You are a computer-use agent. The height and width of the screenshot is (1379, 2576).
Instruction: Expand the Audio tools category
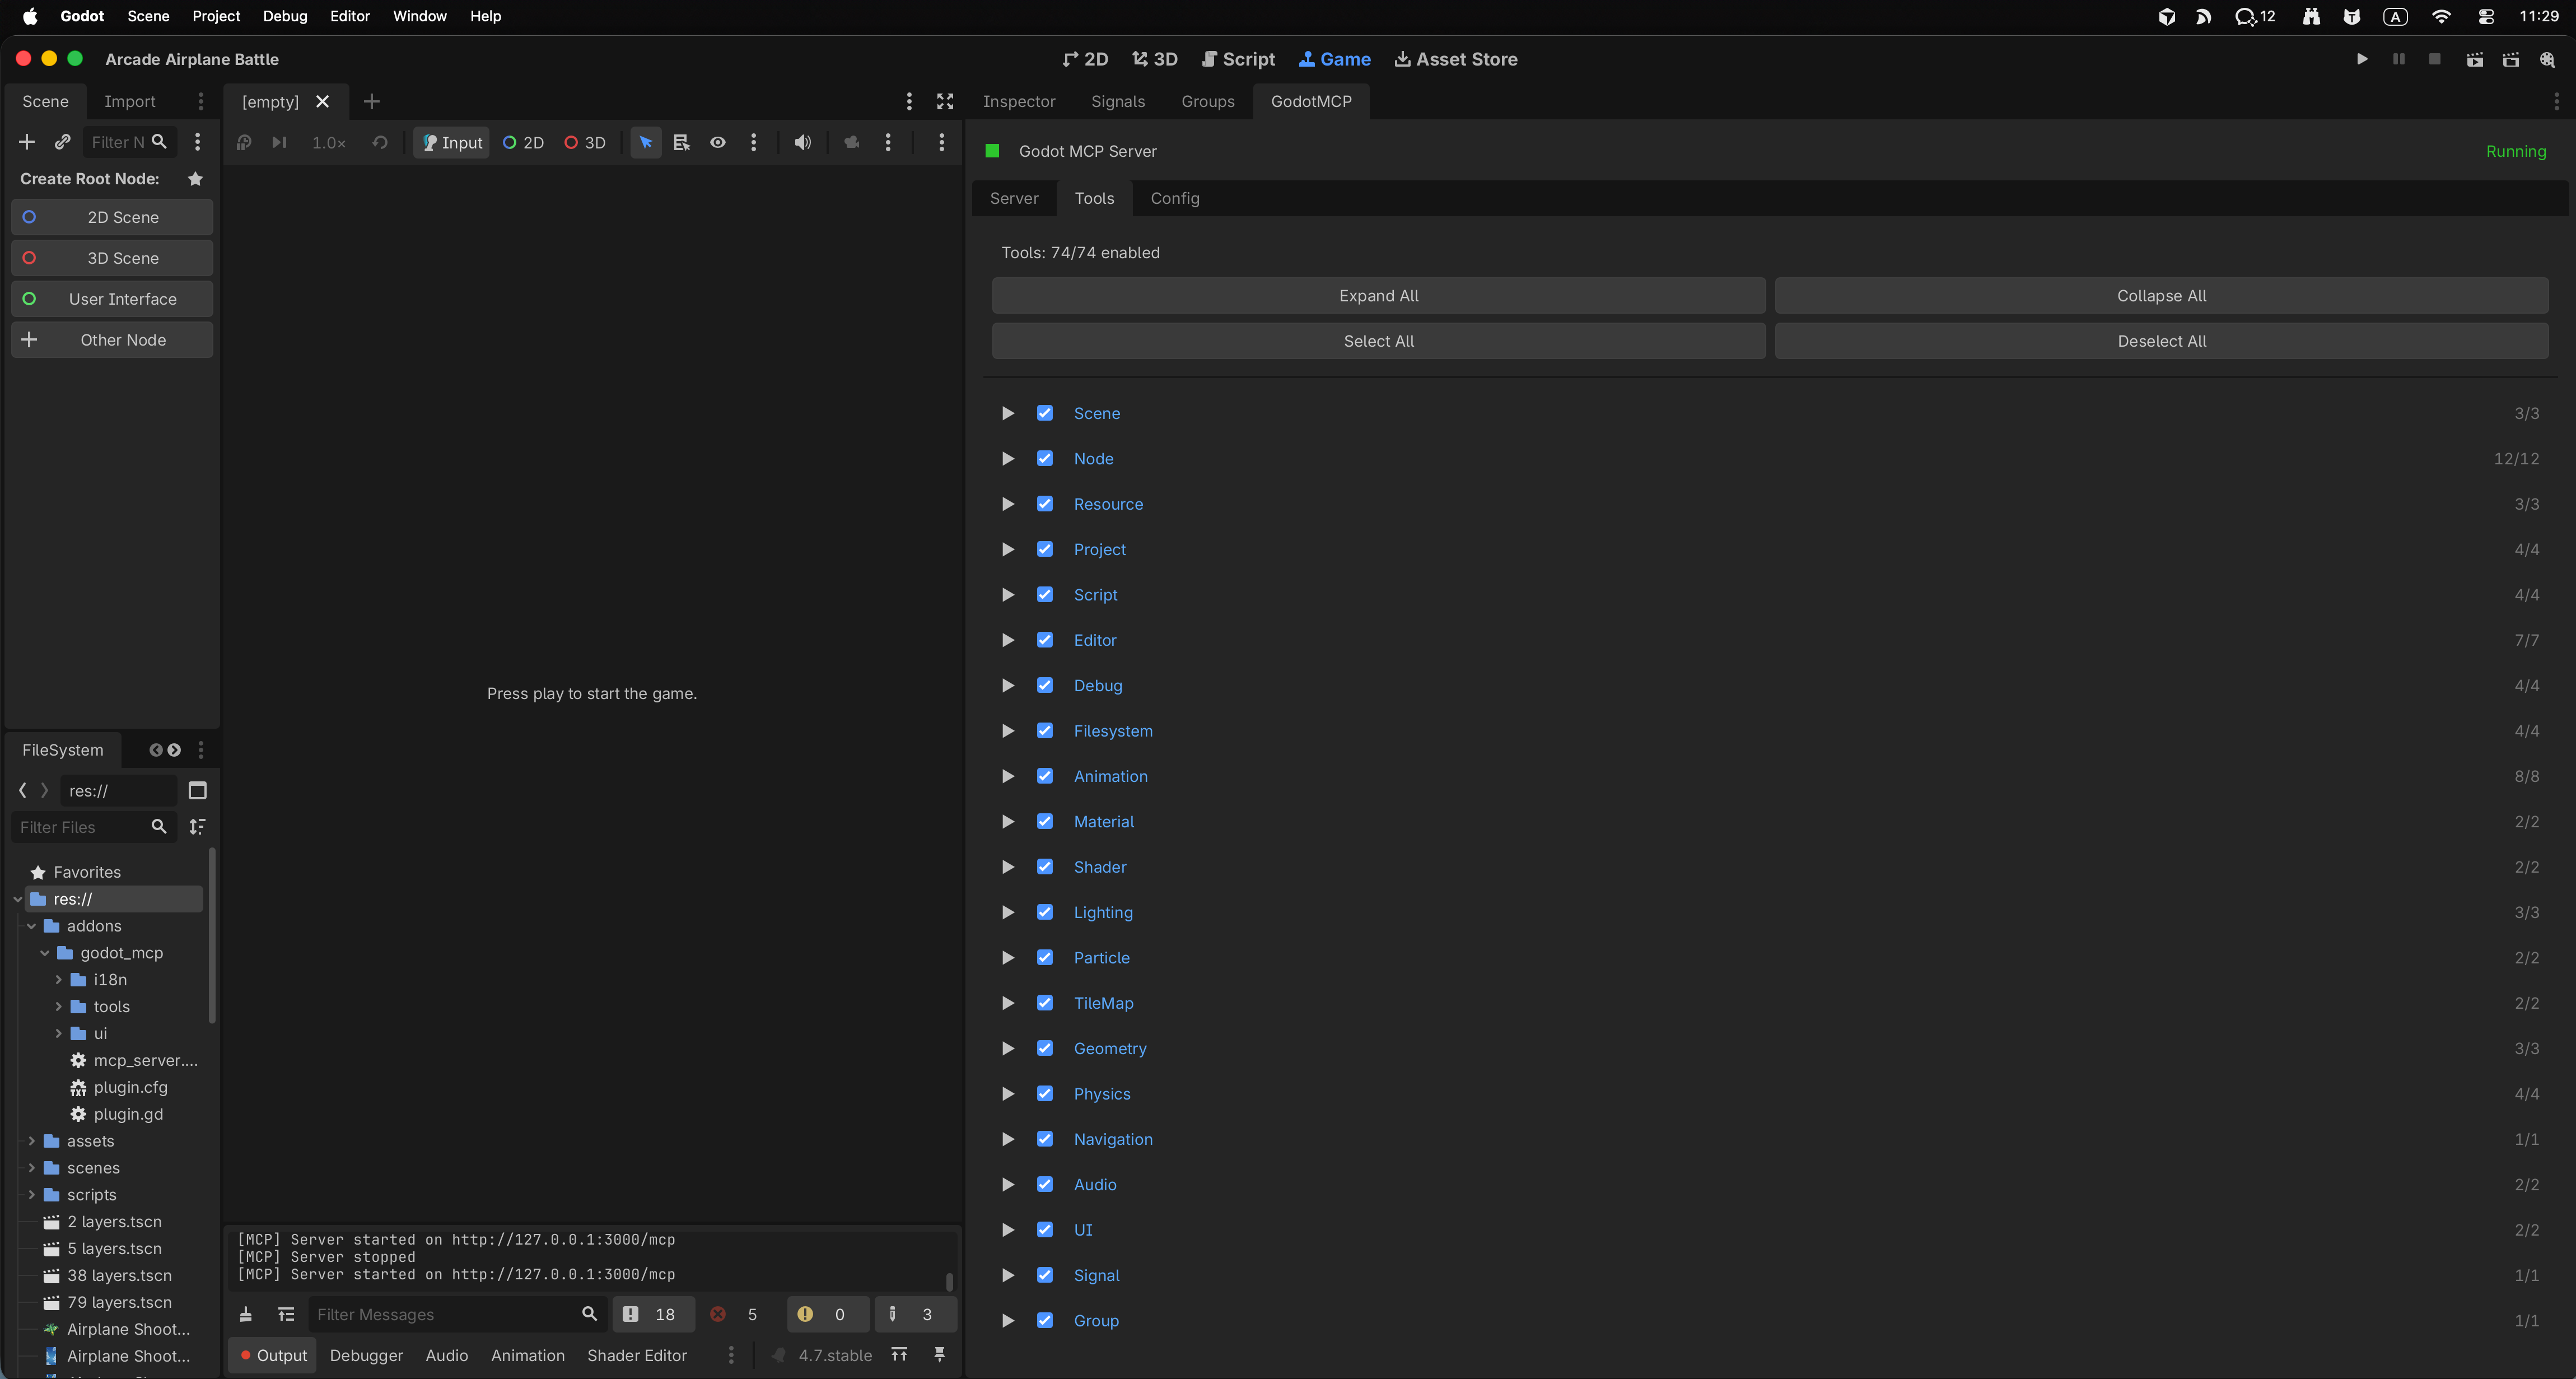[1008, 1184]
